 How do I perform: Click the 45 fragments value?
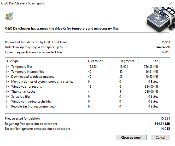point(121,72)
